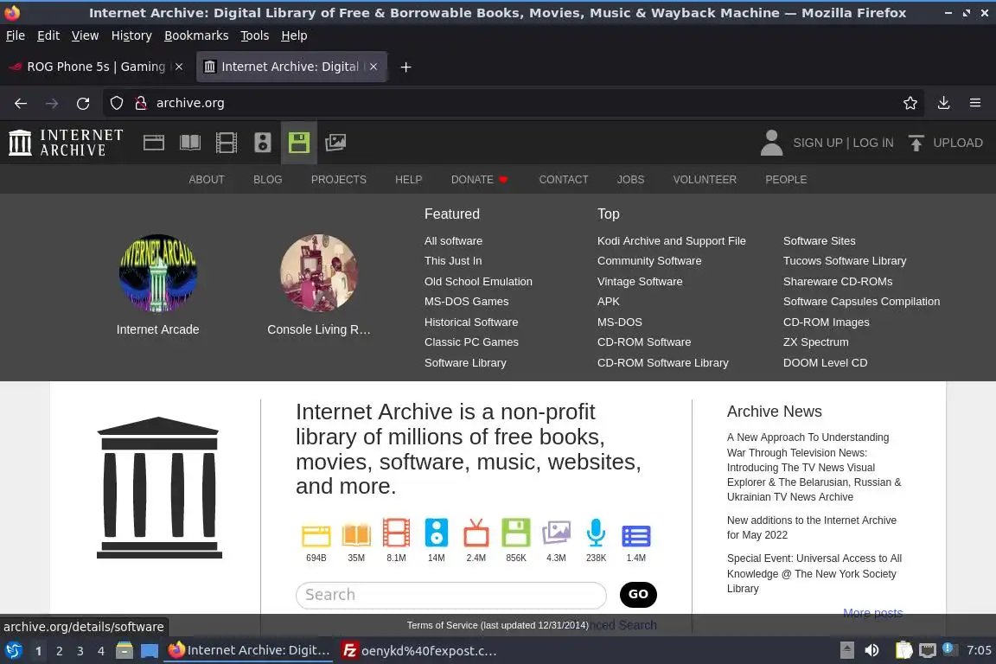996x664 pixels.
Task: Open the MS-DOS Games featured link
Action: (466, 302)
